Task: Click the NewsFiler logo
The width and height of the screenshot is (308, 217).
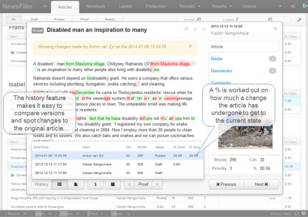Action: (x=17, y=6)
